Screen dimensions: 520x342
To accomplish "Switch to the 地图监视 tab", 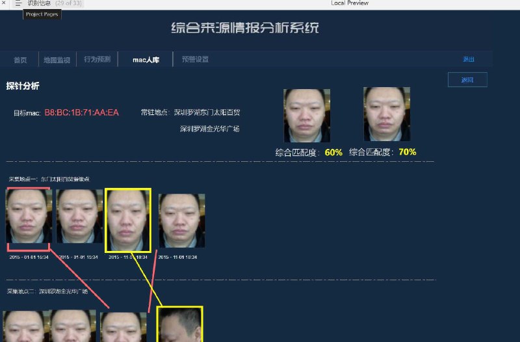I will tap(57, 60).
